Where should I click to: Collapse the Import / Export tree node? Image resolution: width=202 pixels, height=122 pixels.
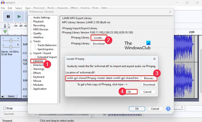coord(31,53)
